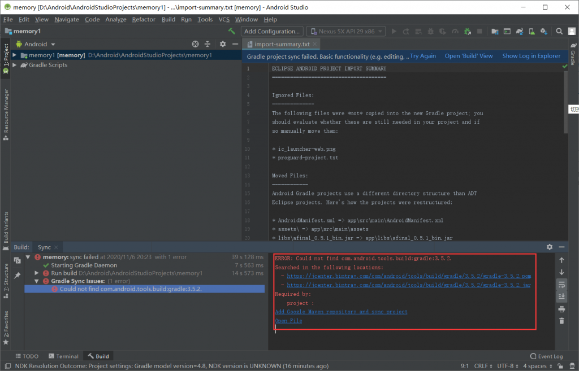Image resolution: width=579 pixels, height=371 pixels.
Task: Toggle tool window bars icon in status bar
Action: tap(7, 366)
